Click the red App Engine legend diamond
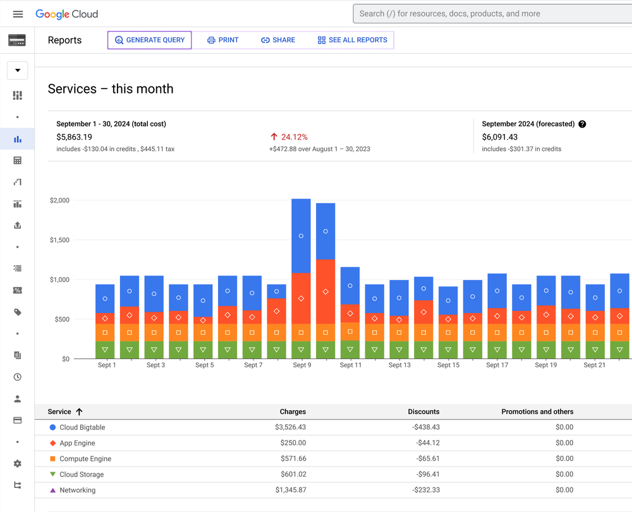 (52, 443)
